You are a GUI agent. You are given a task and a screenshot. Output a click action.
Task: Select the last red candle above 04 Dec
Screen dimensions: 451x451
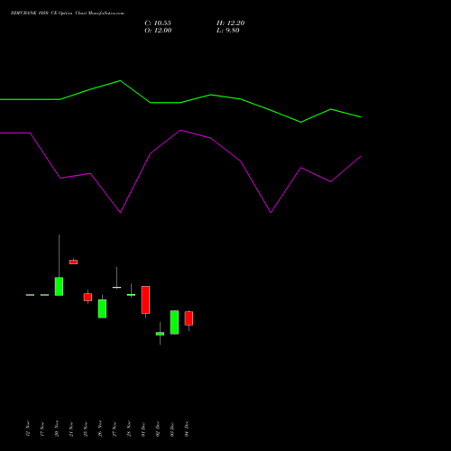[x=189, y=318]
